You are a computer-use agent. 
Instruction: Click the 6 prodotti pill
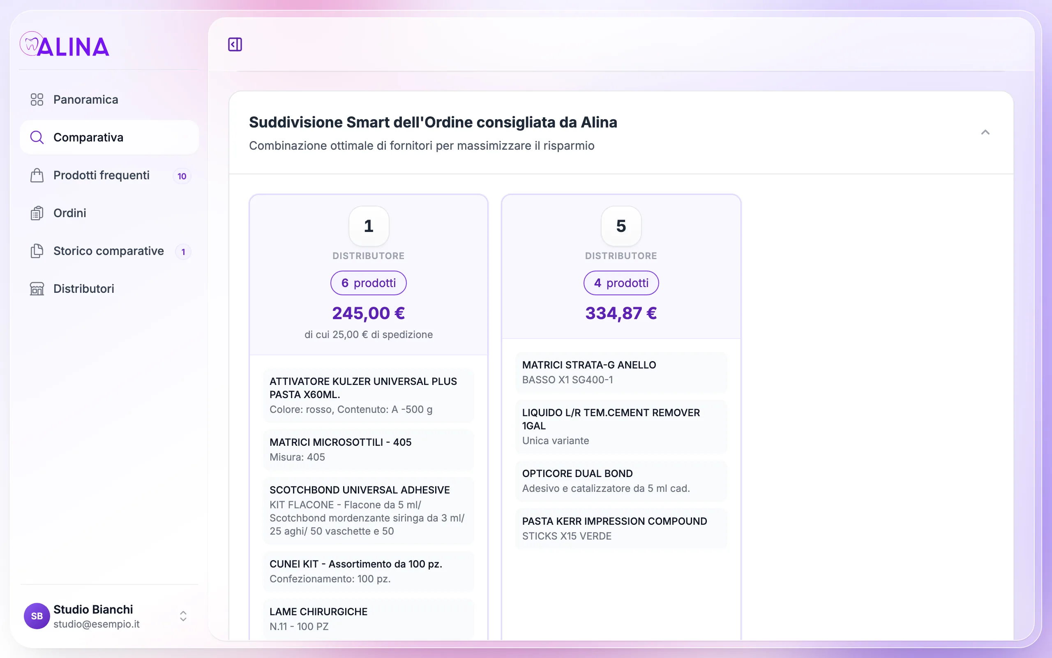coord(368,283)
